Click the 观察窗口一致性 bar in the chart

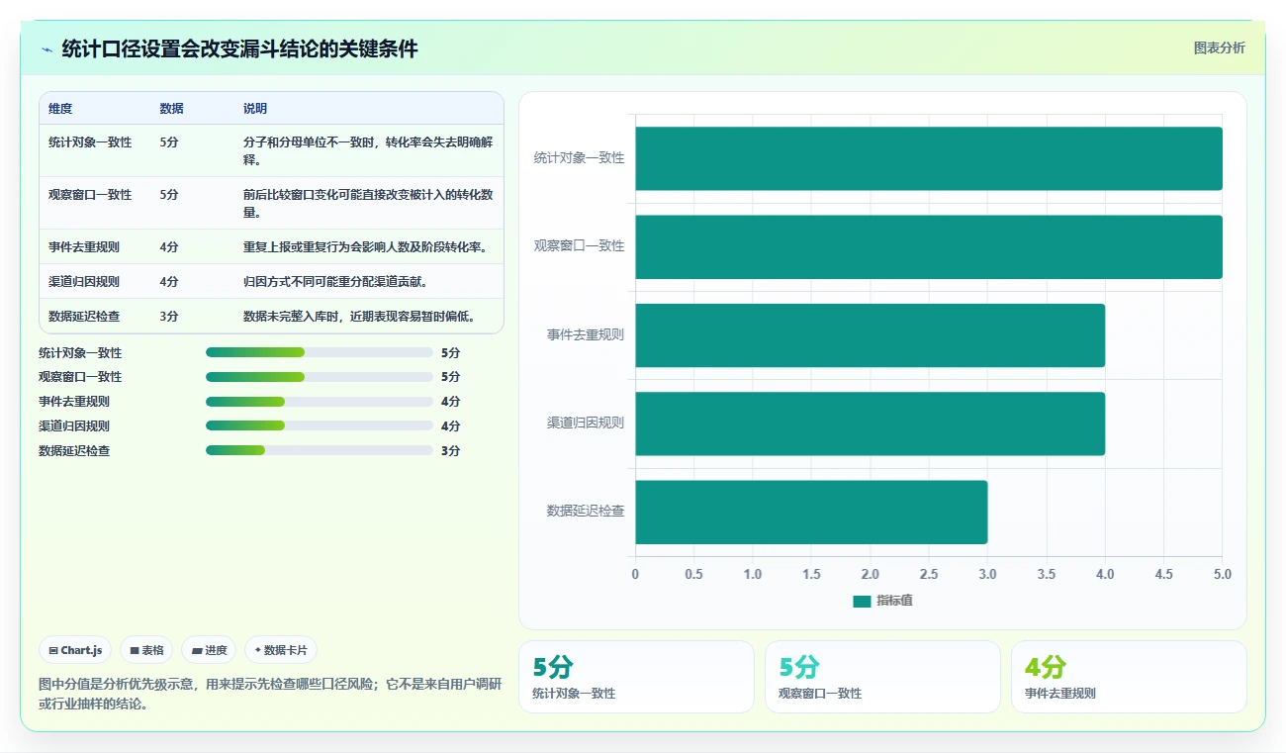pos(929,246)
